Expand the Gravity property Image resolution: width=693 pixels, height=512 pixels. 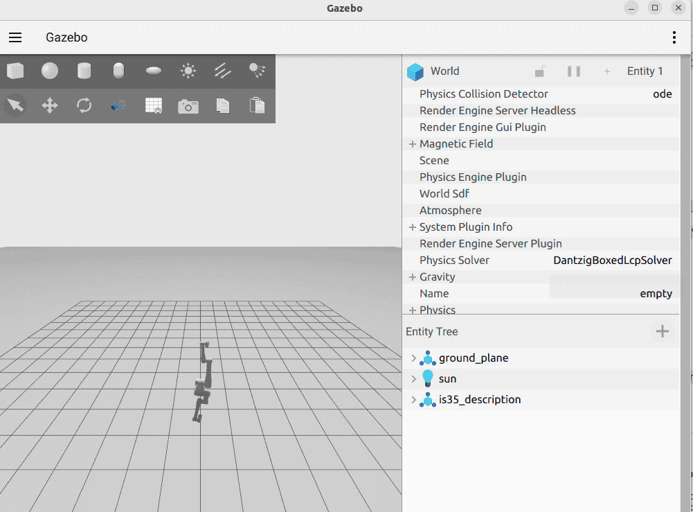pos(413,277)
